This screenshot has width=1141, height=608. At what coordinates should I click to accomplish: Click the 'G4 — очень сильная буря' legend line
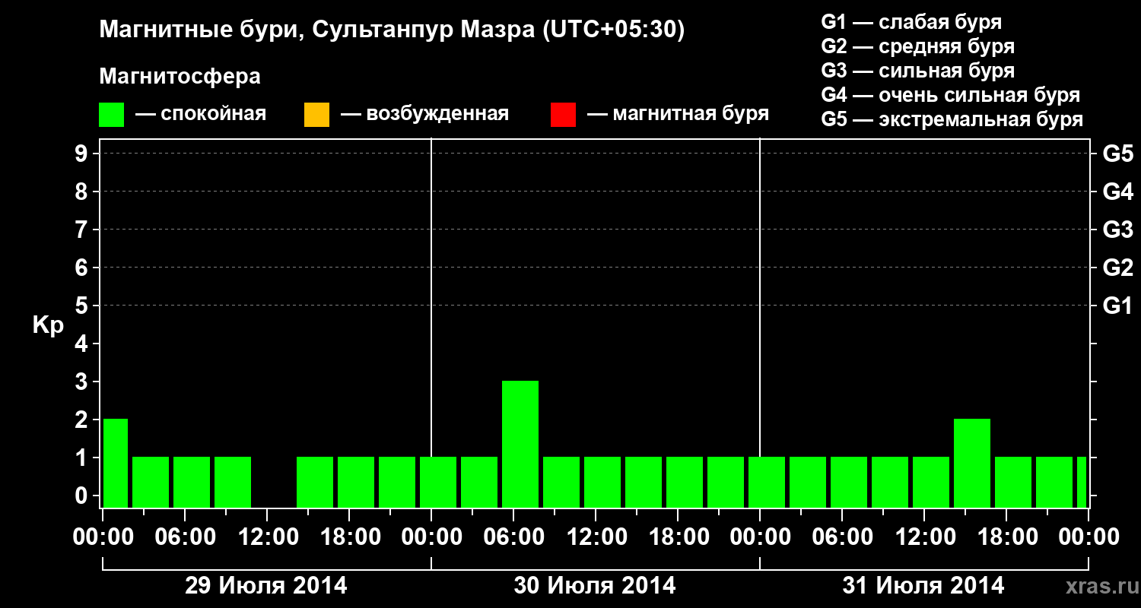(x=951, y=95)
